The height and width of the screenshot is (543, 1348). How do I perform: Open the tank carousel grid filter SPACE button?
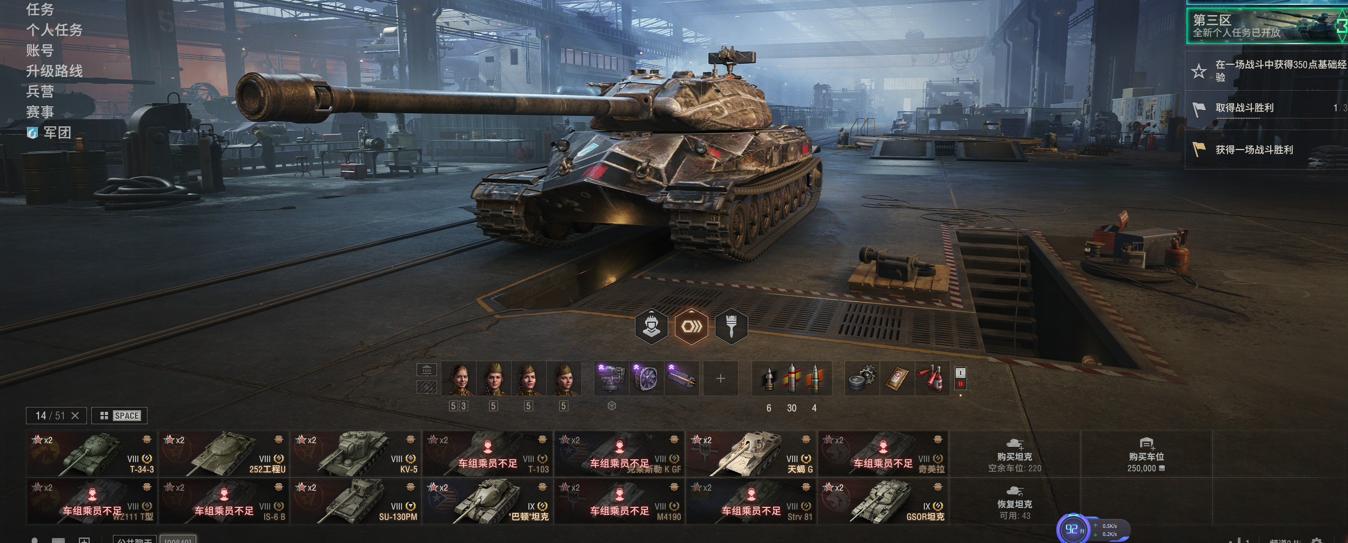click(119, 416)
